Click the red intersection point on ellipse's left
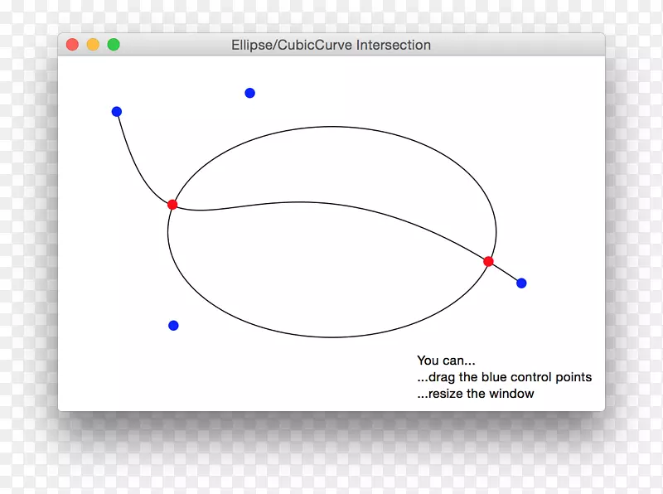 tap(172, 205)
